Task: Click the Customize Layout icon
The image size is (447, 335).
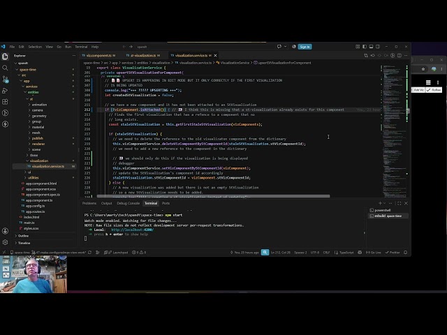Action: [358, 47]
